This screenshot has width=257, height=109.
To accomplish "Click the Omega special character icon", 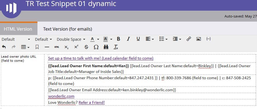I will pyautogui.click(x=96, y=47).
